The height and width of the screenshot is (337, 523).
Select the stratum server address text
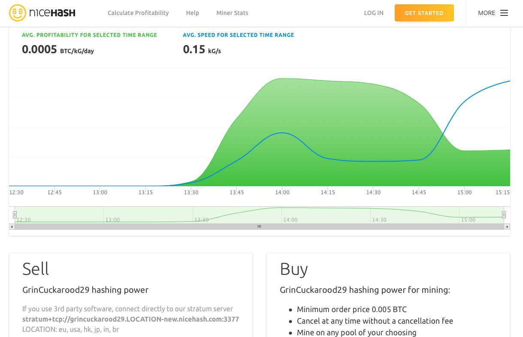pos(130,319)
